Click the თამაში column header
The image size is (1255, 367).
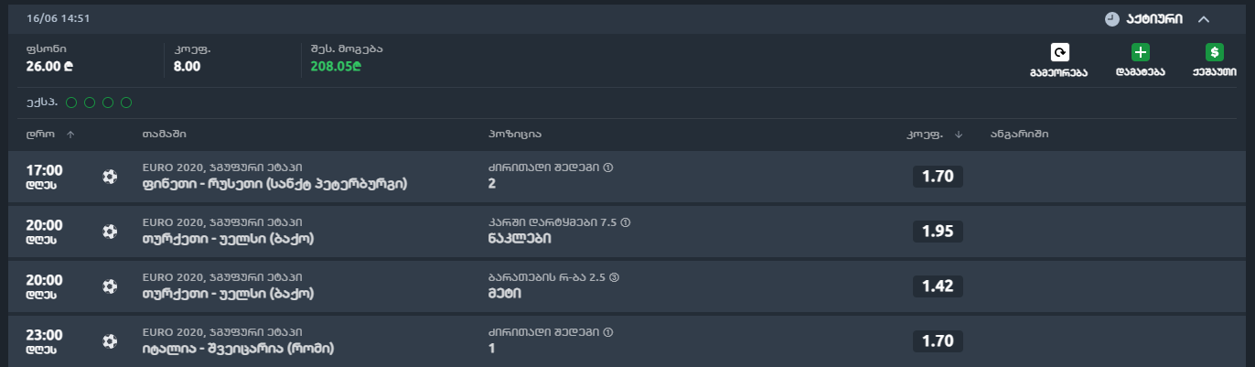[165, 135]
